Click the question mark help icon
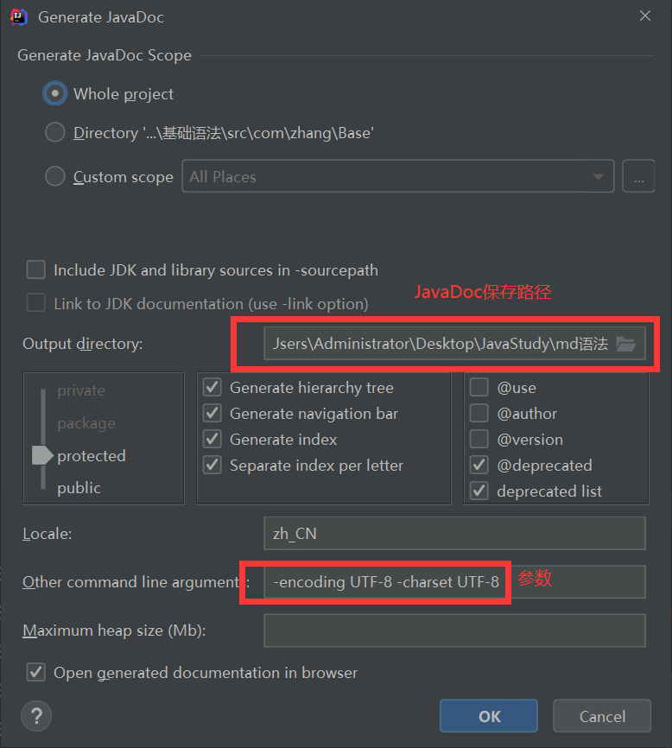Viewport: 672px width, 748px height. coord(35,715)
